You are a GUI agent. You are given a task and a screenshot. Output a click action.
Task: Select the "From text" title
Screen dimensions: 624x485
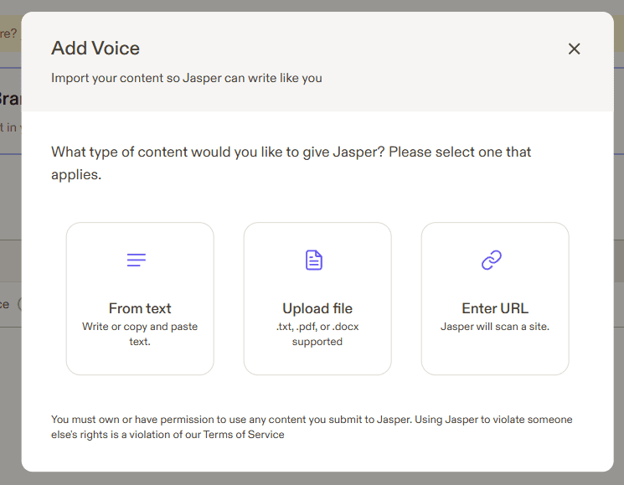[140, 308]
